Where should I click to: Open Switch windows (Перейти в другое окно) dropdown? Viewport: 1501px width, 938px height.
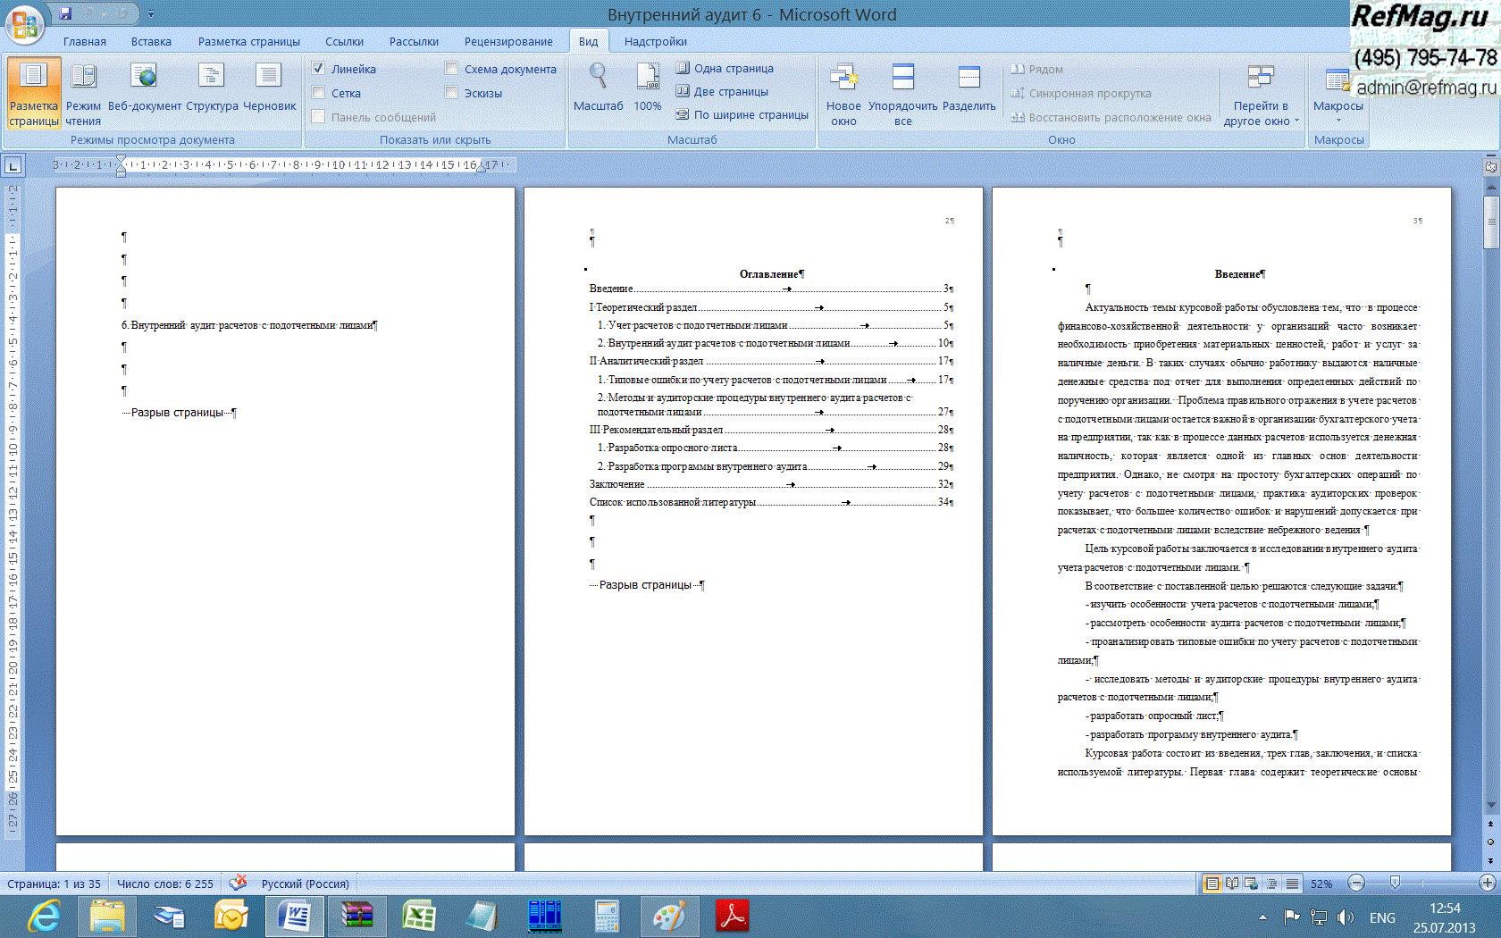coord(1261,105)
